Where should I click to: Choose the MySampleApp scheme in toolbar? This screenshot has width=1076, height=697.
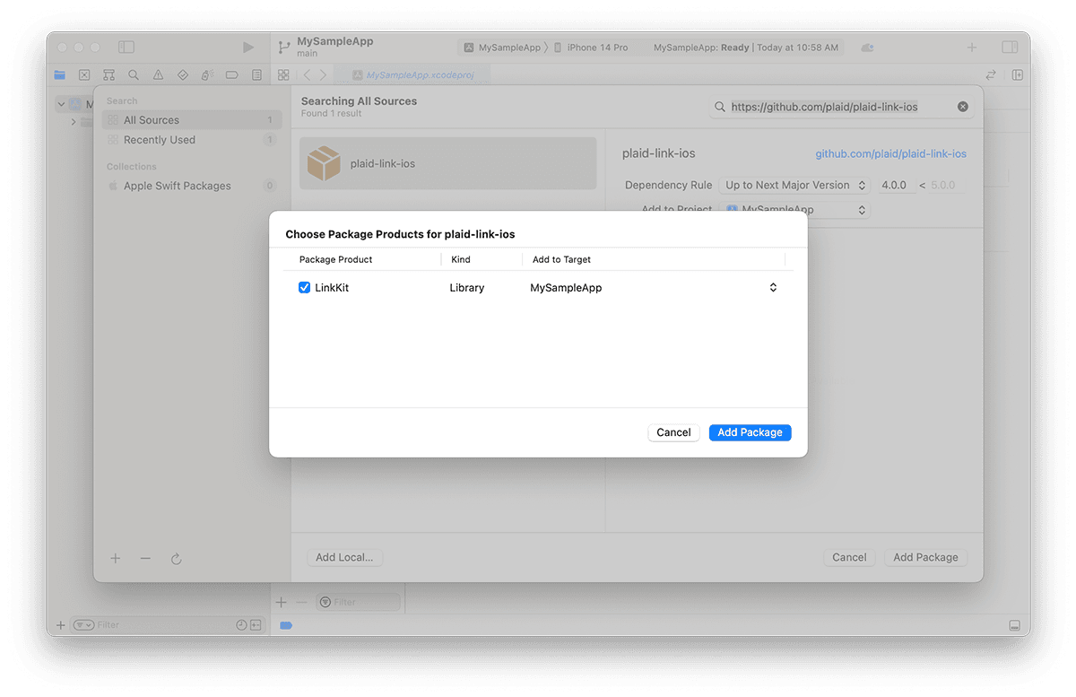click(502, 48)
